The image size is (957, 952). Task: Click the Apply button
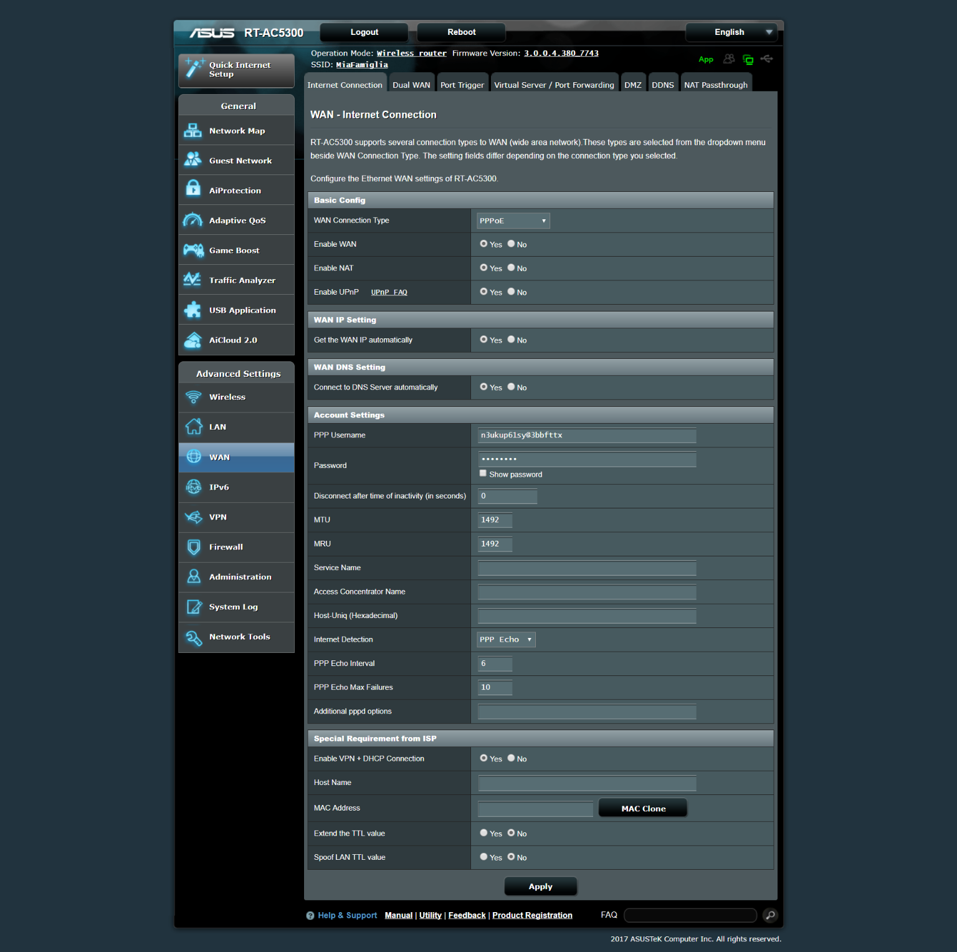tap(540, 886)
